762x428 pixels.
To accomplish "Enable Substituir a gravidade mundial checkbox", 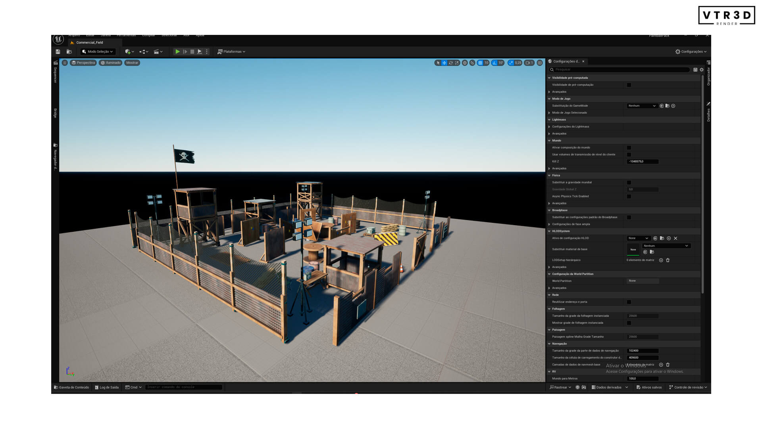I will 629,182.
